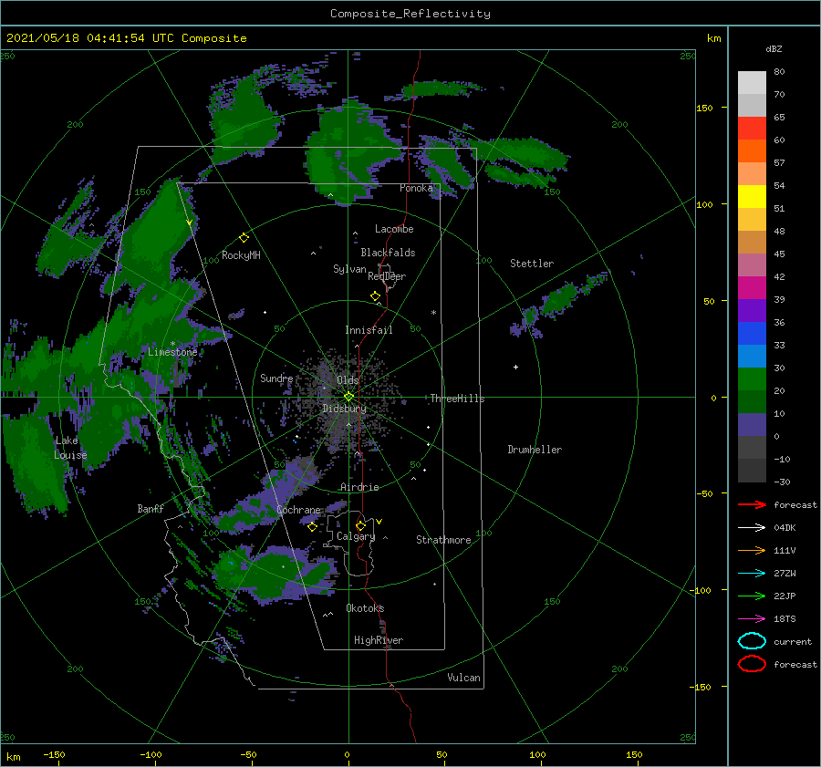Screen dimensions: 821x767
Task: Click the km label at bottom left
Action: pyautogui.click(x=14, y=757)
